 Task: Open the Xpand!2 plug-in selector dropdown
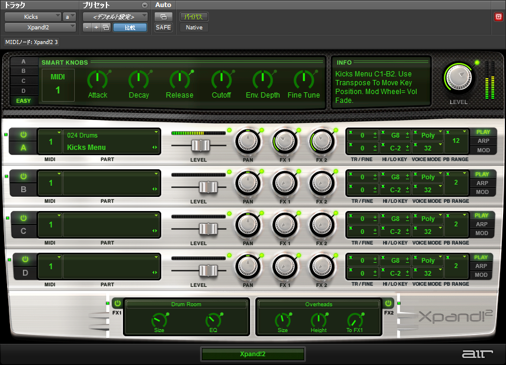click(x=41, y=28)
